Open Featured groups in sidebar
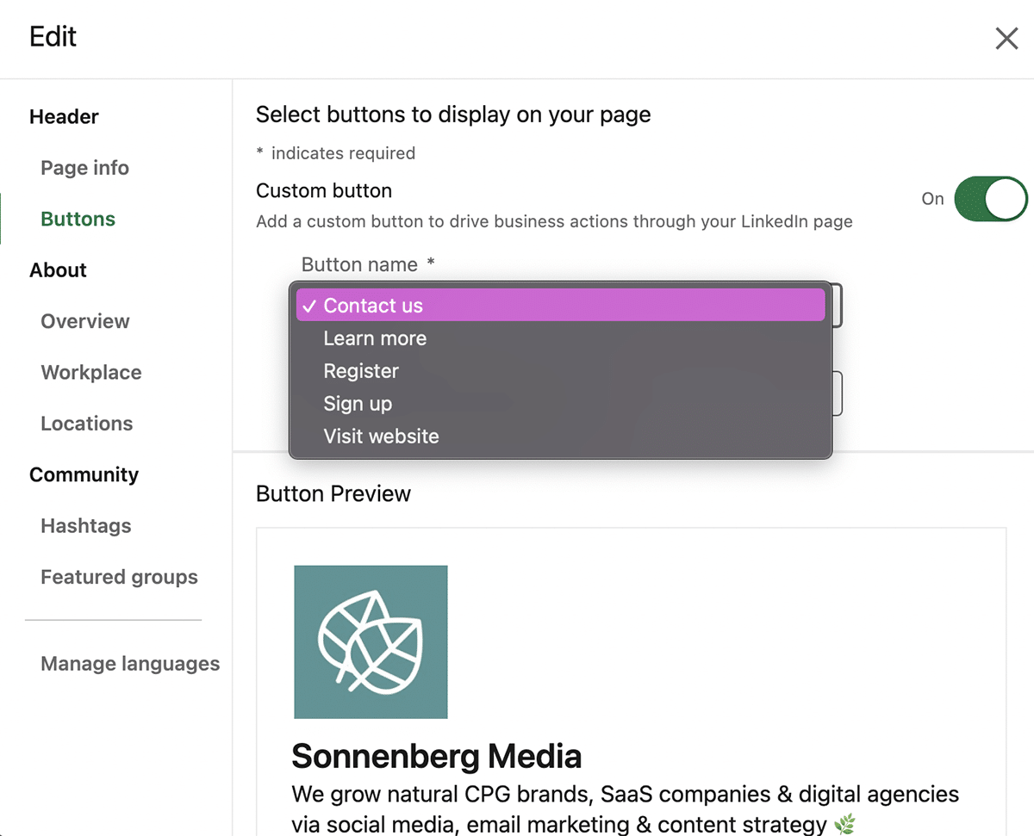Screen dimensions: 1034x836 119,577
